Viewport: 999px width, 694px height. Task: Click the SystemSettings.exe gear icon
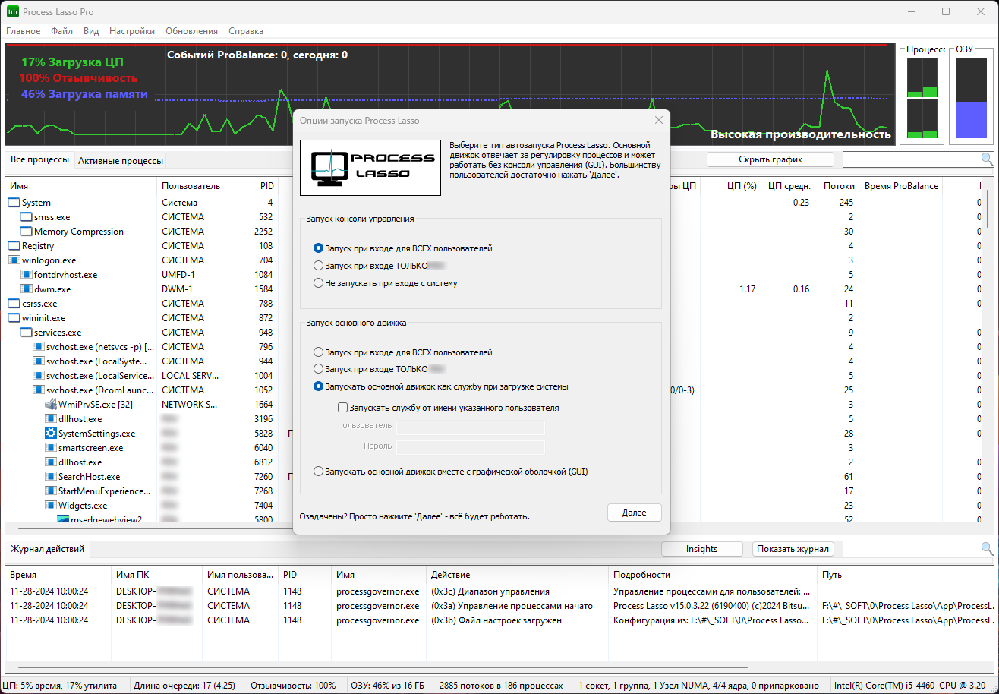pos(52,434)
